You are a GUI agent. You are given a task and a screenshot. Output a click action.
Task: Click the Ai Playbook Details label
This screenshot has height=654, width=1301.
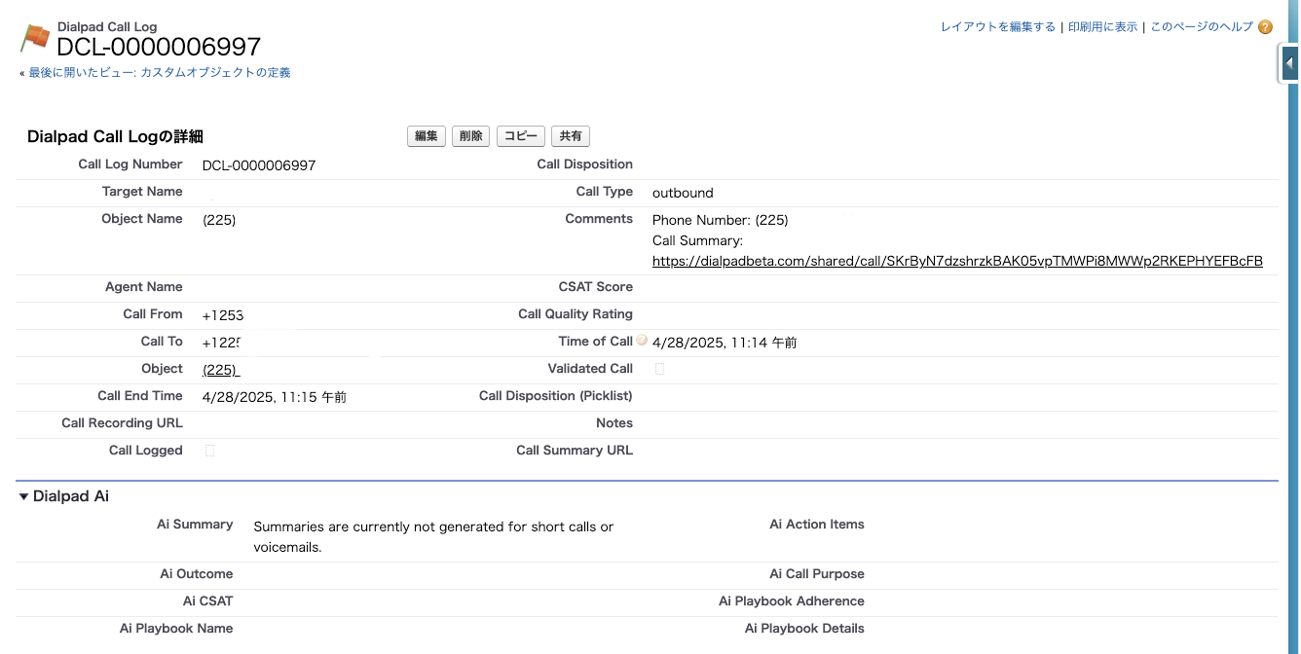(x=804, y=629)
